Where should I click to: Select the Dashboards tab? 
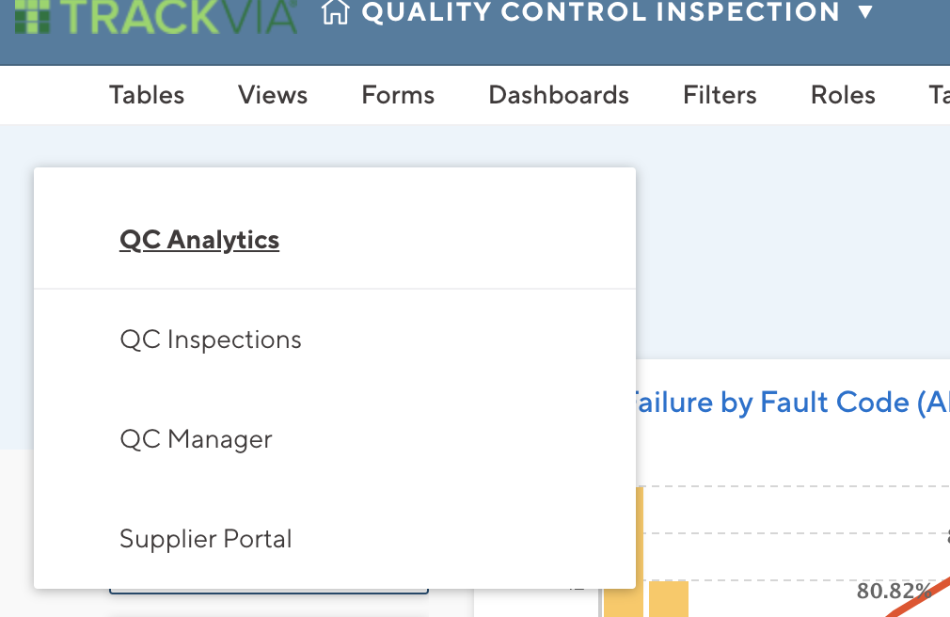pyautogui.click(x=559, y=95)
